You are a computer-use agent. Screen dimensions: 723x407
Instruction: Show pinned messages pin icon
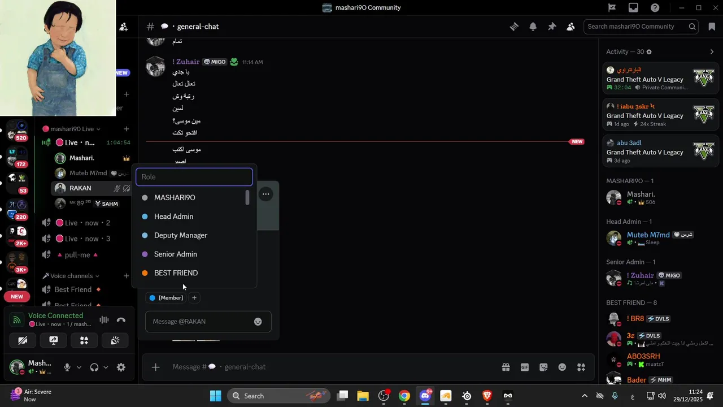click(552, 27)
